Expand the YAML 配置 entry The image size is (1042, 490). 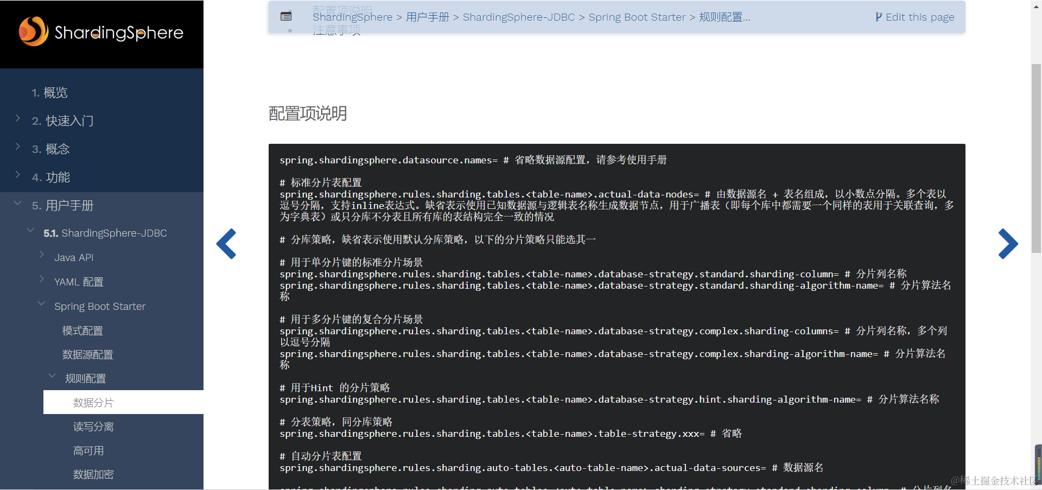(x=42, y=279)
